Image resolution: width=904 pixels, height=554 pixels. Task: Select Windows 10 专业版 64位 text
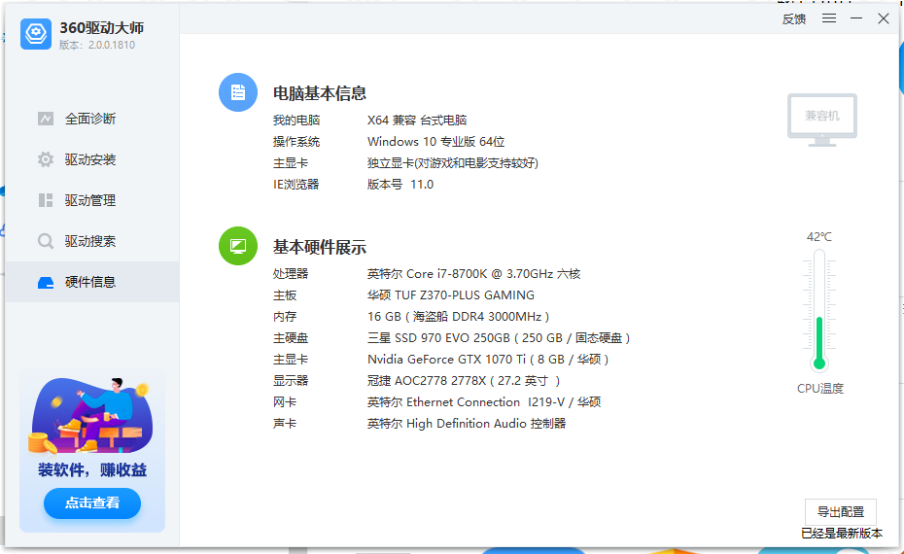pos(435,142)
